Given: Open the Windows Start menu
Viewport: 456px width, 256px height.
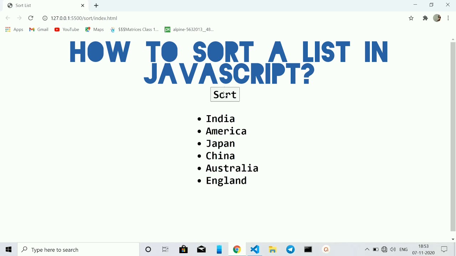Looking at the screenshot, I should 9,250.
